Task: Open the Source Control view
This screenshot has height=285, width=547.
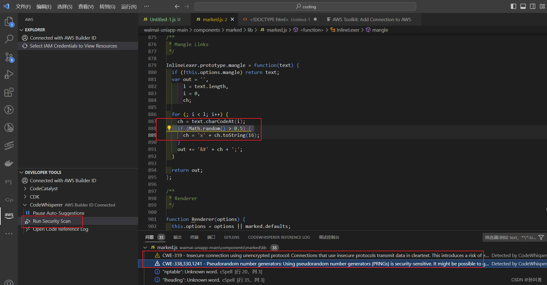Action: pos(9,57)
